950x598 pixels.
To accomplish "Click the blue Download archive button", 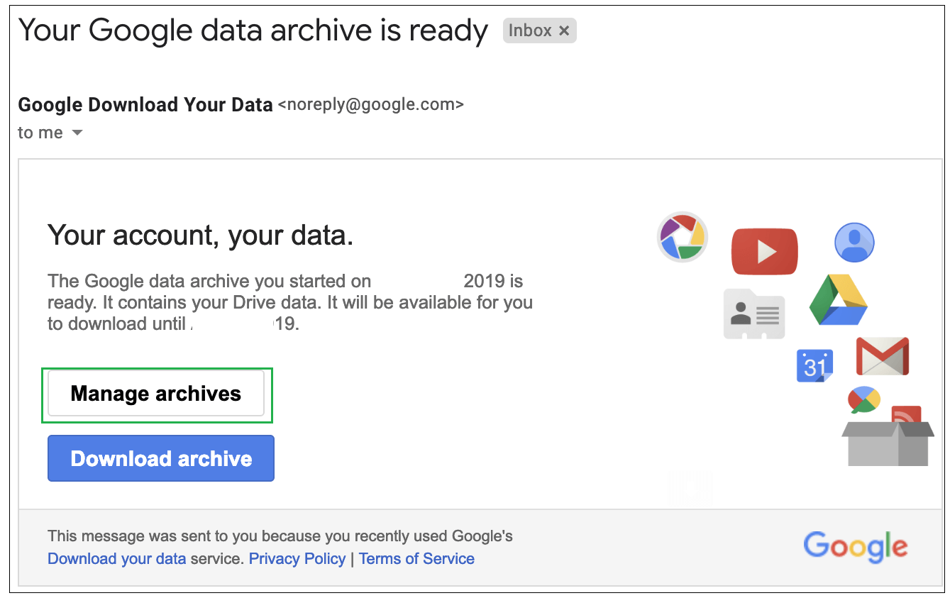I will (161, 458).
